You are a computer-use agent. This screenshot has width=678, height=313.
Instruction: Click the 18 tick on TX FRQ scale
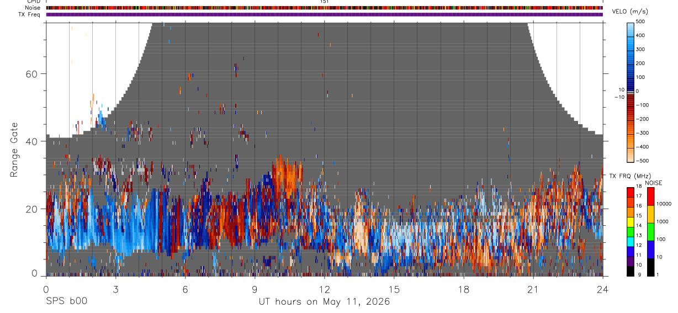639,187
